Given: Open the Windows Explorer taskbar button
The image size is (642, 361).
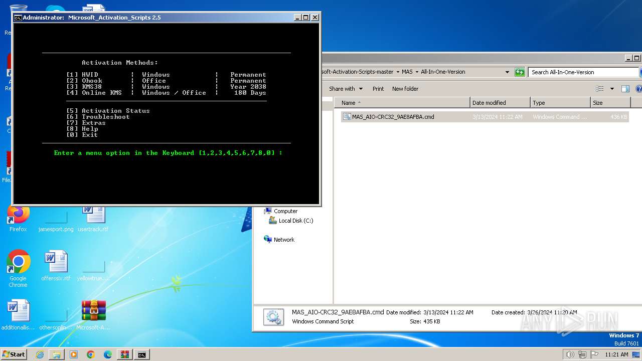Looking at the screenshot, I should (57, 354).
